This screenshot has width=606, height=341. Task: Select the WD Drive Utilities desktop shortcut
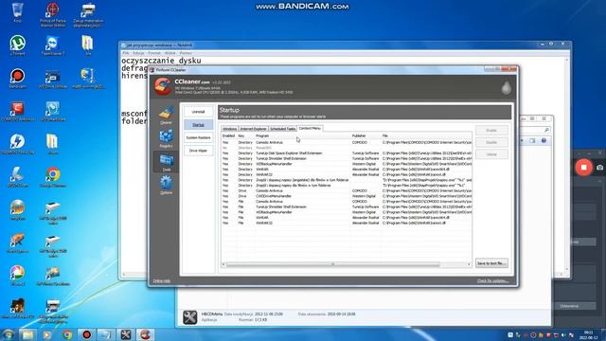pos(53,79)
